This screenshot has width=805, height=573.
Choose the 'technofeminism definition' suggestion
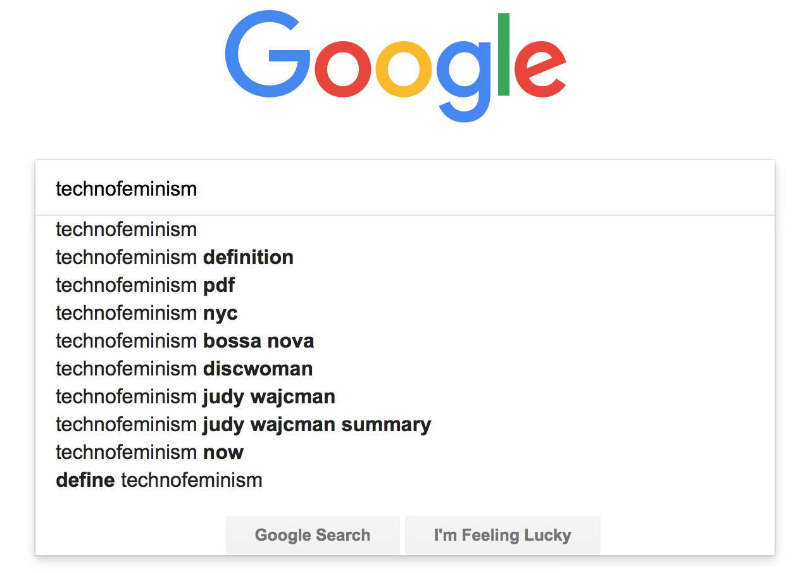click(x=175, y=257)
